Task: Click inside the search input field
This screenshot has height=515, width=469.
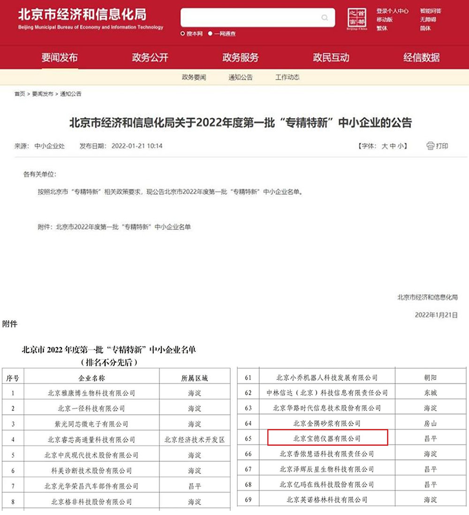Action: [x=250, y=18]
